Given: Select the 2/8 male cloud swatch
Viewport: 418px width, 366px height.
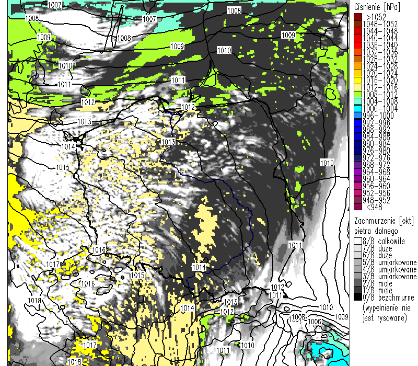Looking at the screenshot, I should 357,283.
